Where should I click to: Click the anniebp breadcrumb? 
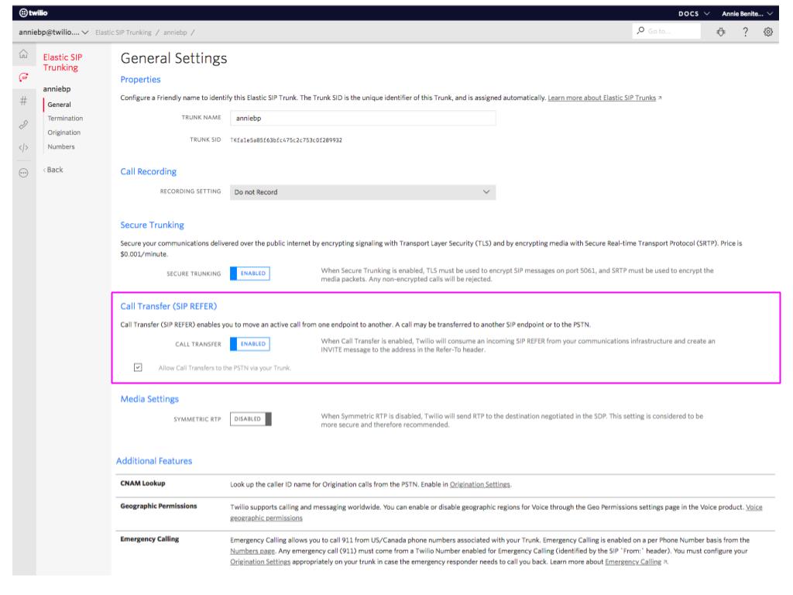pyautogui.click(x=175, y=33)
